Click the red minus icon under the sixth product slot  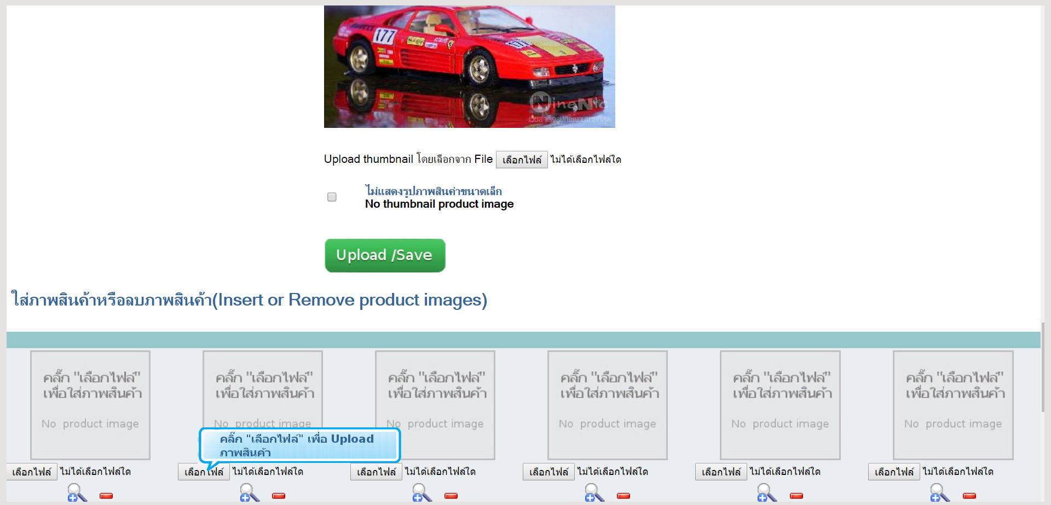point(969,496)
